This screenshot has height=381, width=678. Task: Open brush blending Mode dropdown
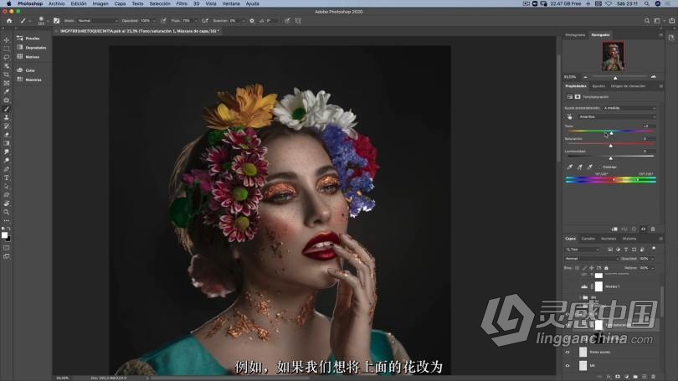click(x=98, y=20)
